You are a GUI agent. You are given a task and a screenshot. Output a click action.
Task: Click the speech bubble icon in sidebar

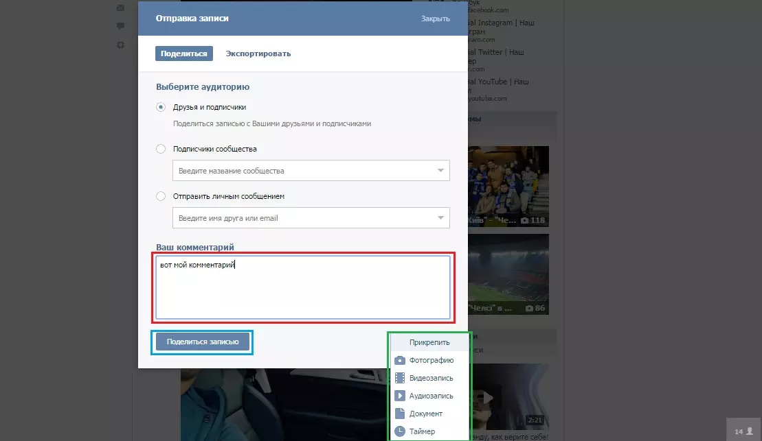(121, 26)
